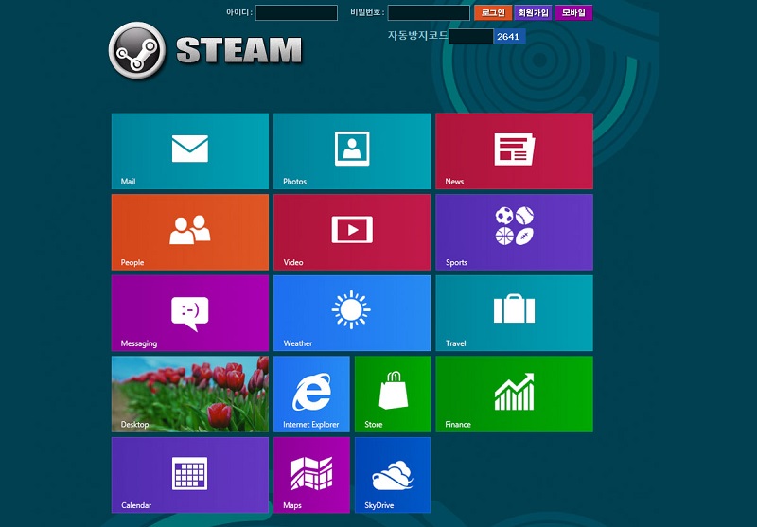Open the Messaging tile

190,313
